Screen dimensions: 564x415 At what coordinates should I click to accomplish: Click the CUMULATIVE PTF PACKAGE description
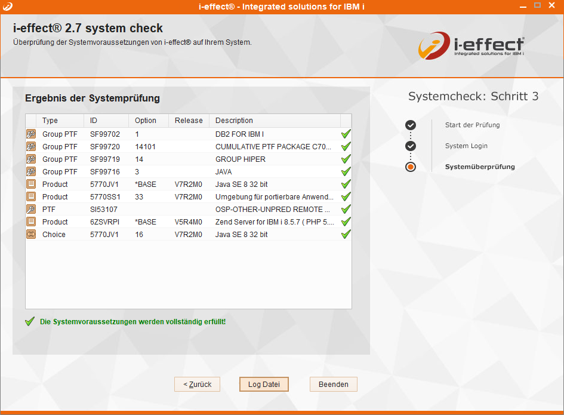[273, 147]
